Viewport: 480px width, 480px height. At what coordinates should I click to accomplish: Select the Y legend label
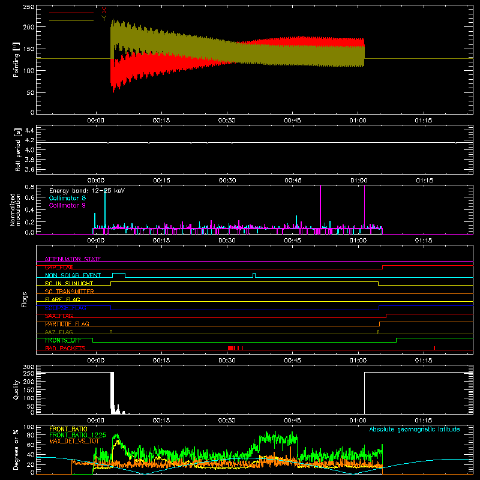(104, 19)
